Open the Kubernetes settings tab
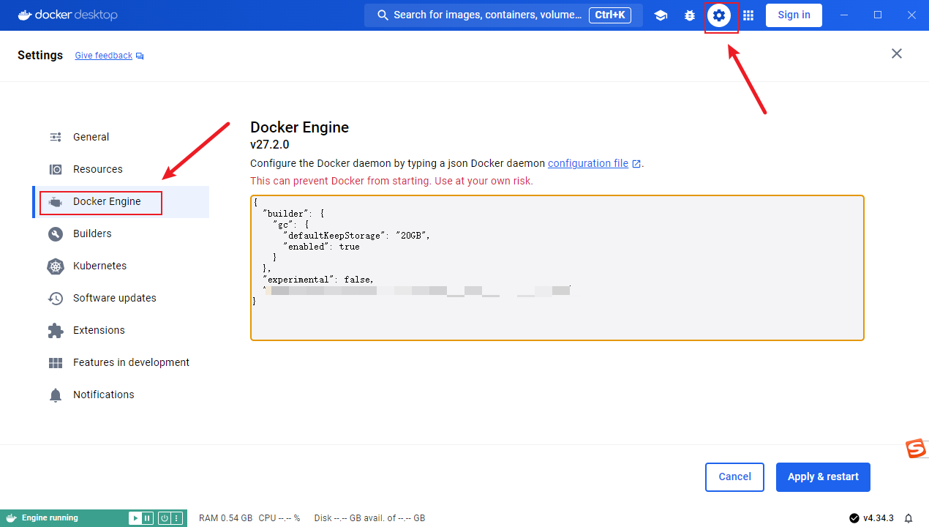Screen dimensions: 929x527 tap(121, 266)
